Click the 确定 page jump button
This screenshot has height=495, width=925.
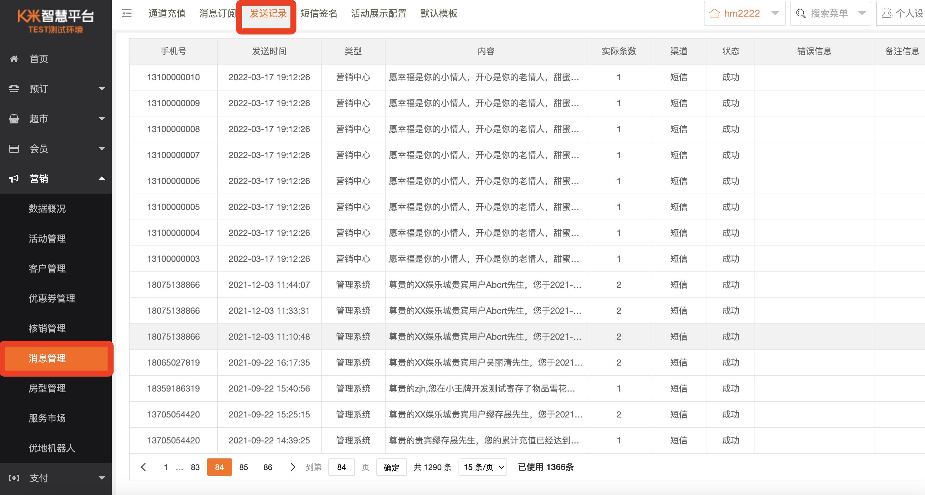coord(391,467)
